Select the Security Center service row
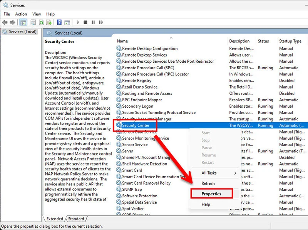 point(211,125)
